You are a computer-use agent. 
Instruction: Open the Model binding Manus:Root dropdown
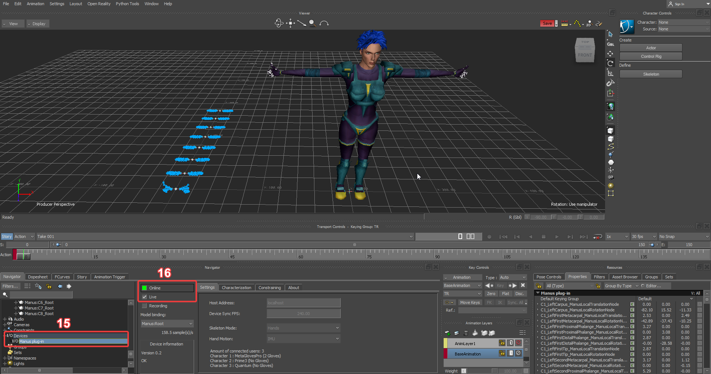point(167,324)
